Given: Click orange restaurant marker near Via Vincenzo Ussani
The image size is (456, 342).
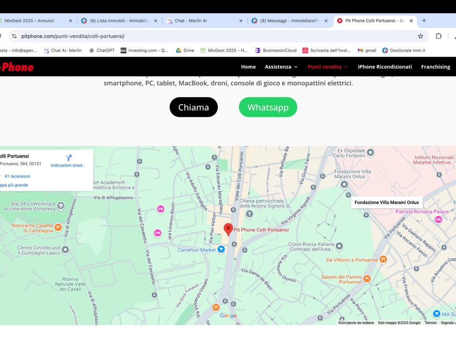Looking at the screenshot, I should click(216, 307).
